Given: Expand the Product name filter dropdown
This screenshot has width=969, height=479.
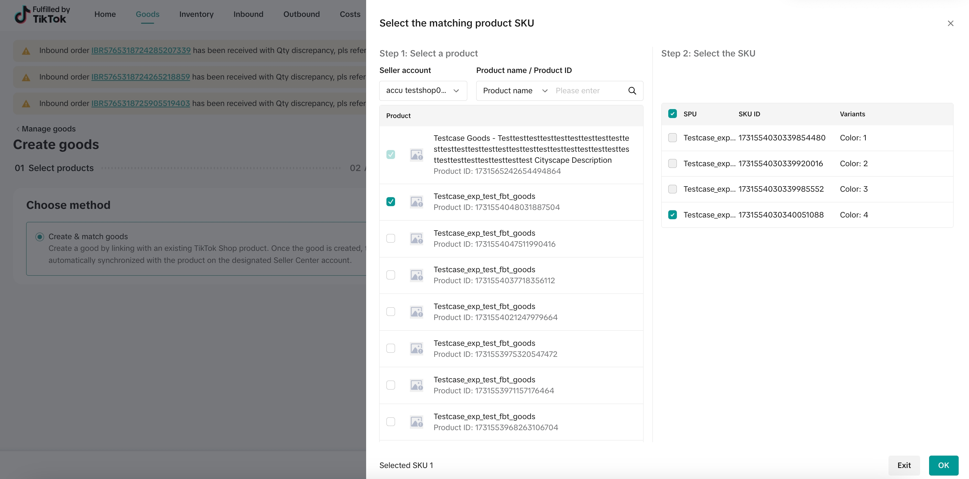Looking at the screenshot, I should click(514, 91).
